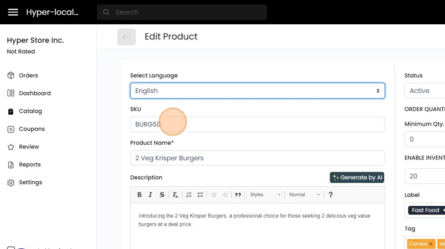This screenshot has width=445, height=249.
Task: Click the Product Name input field
Action: tap(257, 158)
